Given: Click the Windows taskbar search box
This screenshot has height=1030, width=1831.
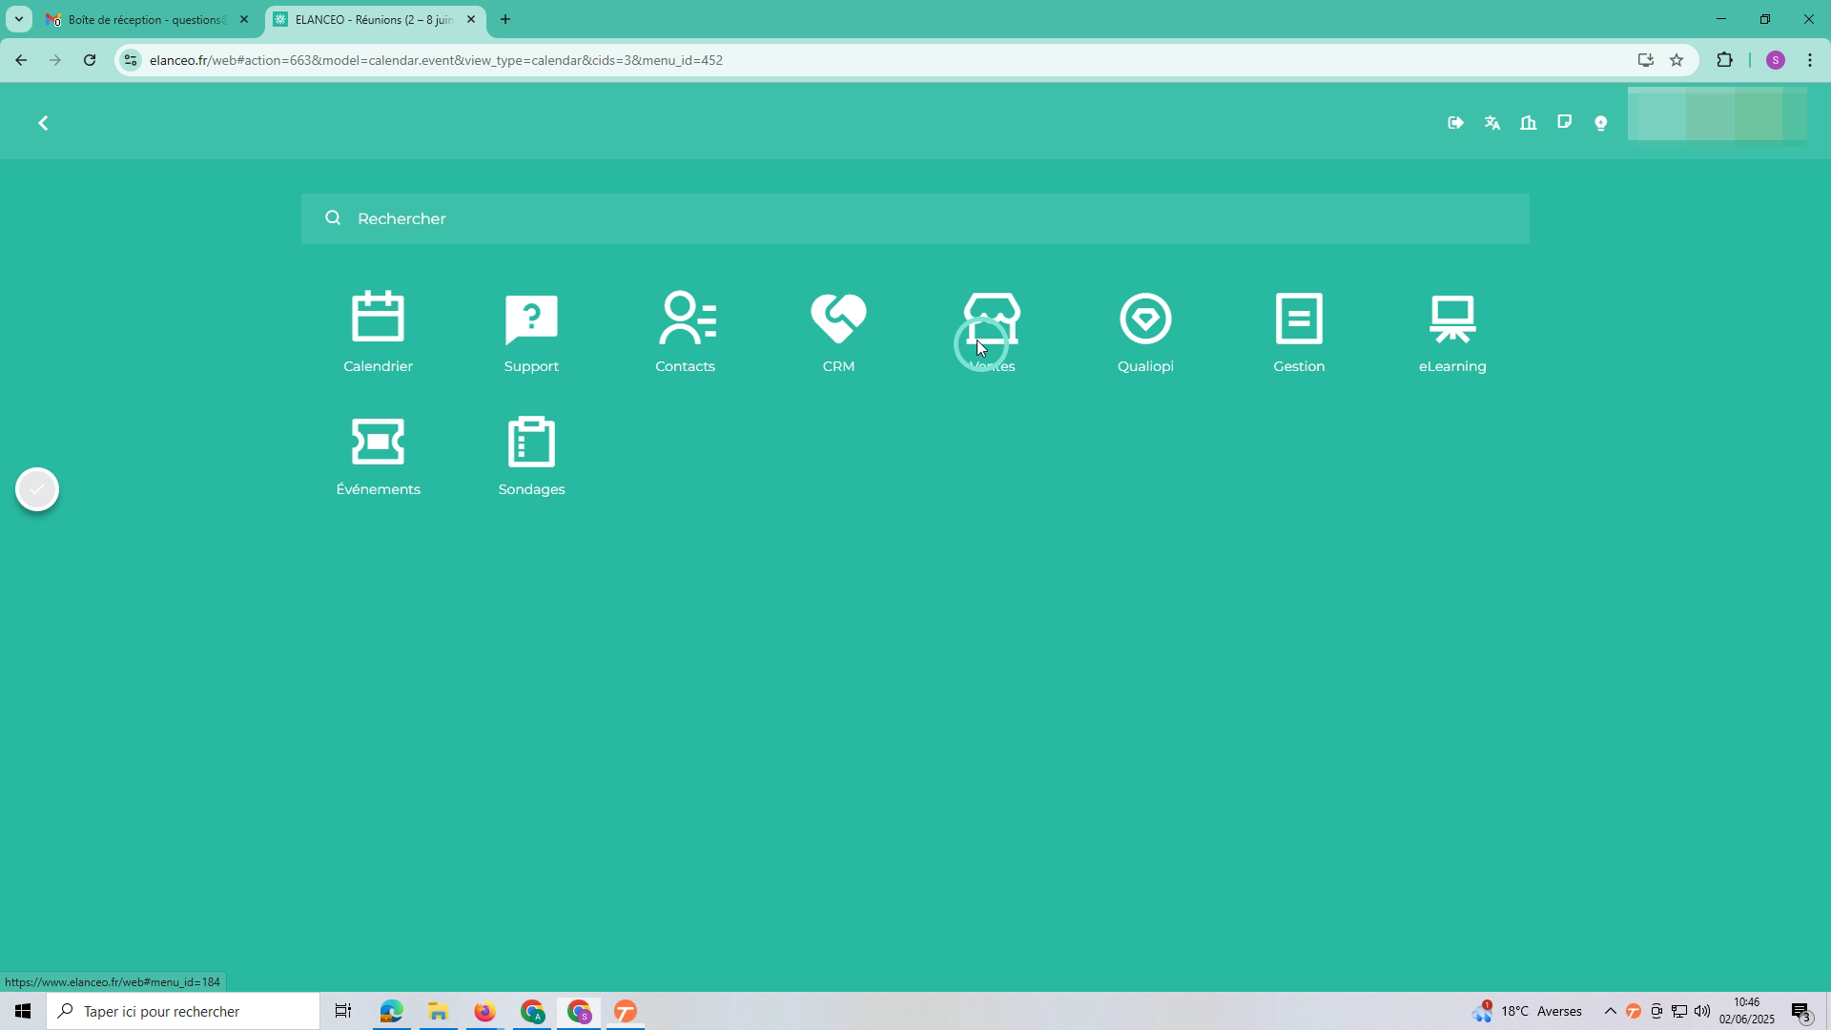Looking at the screenshot, I should (x=183, y=1011).
